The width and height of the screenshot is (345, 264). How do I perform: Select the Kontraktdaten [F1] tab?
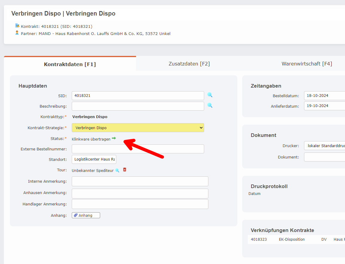click(70, 63)
